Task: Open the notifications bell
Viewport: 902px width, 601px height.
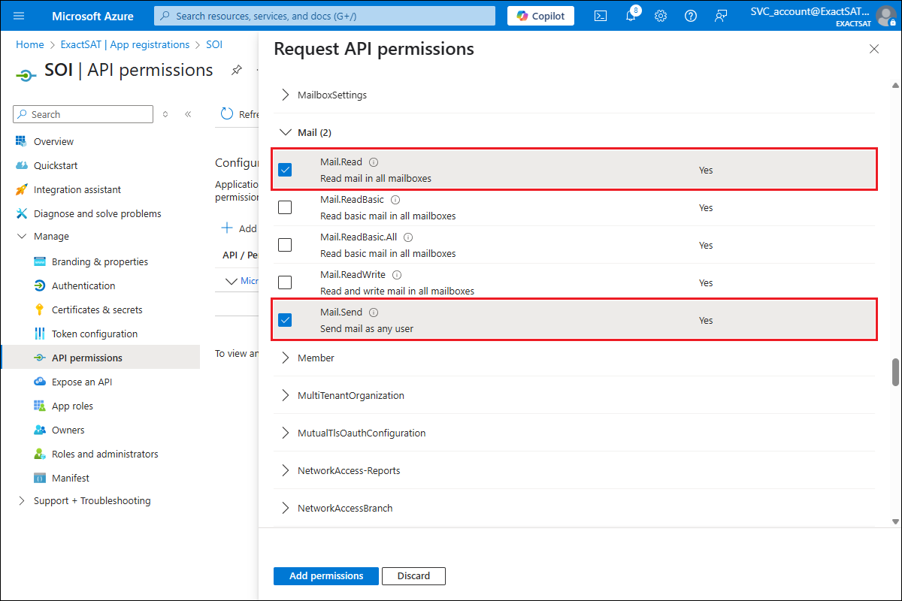Action: tap(631, 16)
